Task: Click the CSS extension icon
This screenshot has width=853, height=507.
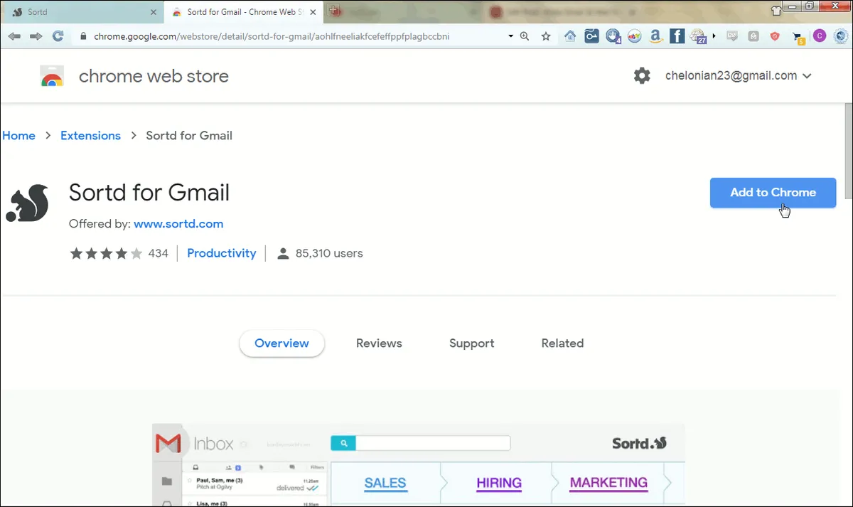Action: [x=732, y=36]
